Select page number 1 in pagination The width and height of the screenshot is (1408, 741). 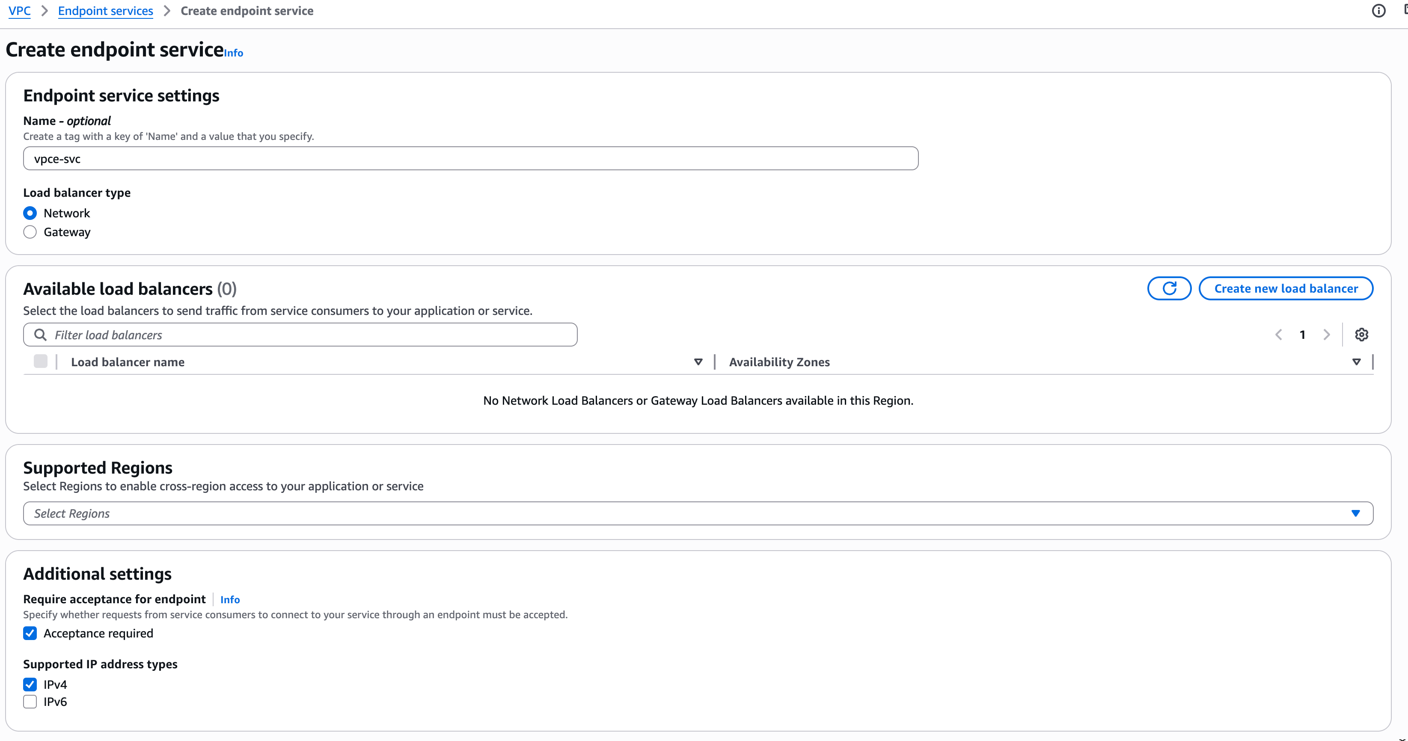(1303, 335)
